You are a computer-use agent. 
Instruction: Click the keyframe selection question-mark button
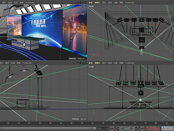(x=157, y=128)
